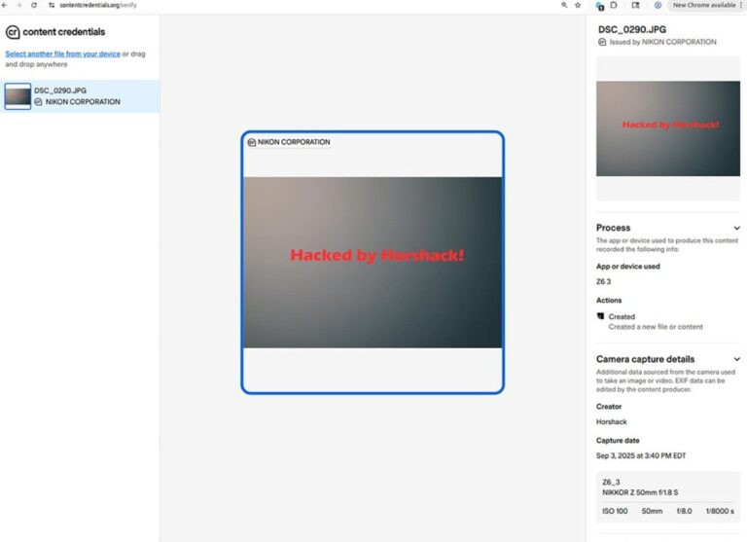Click the Z6 3 device value

(603, 282)
